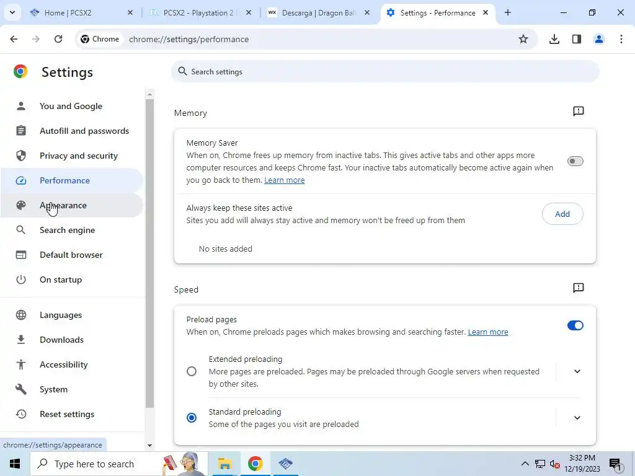The width and height of the screenshot is (635, 476).
Task: Open File Explorer from the taskbar
Action: [224, 464]
